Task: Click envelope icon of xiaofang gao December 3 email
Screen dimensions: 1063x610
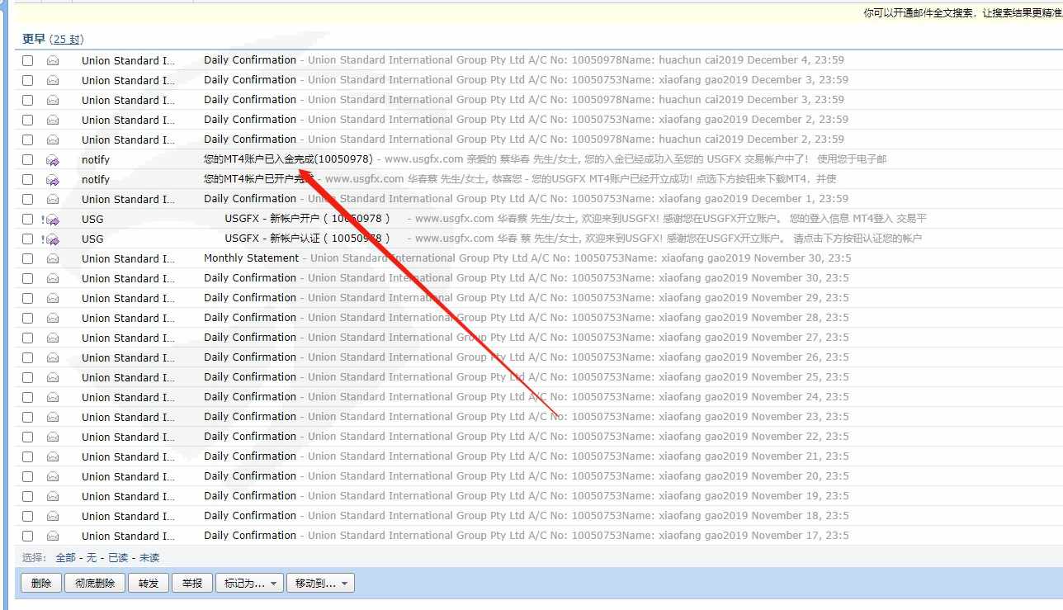Action: point(53,80)
